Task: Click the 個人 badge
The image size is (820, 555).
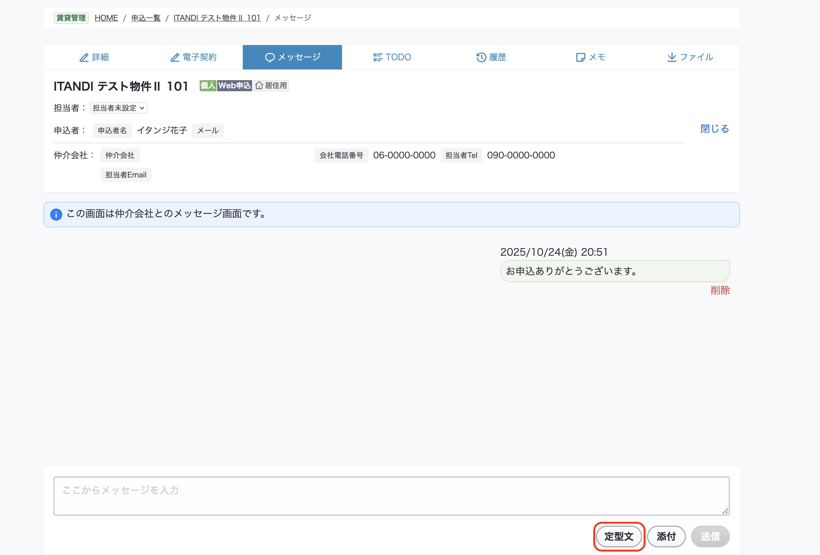Action: pyautogui.click(x=208, y=86)
